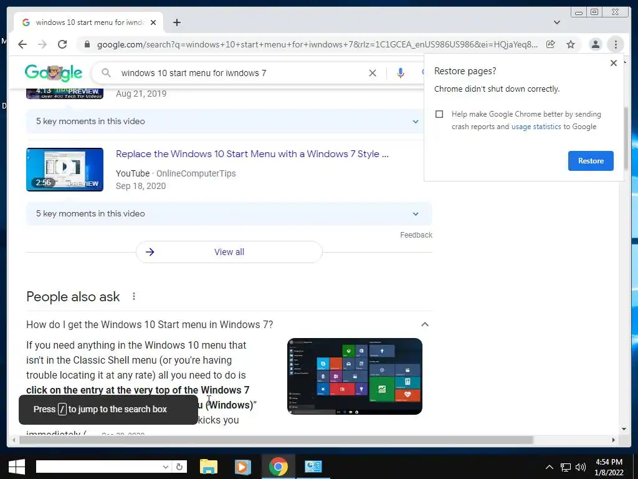Bookmark this page with the star
The height and width of the screenshot is (479, 638).
coord(571,44)
